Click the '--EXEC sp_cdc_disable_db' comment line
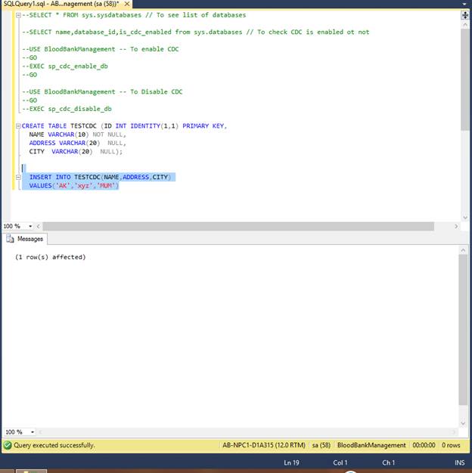This screenshot has height=473, width=472. (67, 109)
